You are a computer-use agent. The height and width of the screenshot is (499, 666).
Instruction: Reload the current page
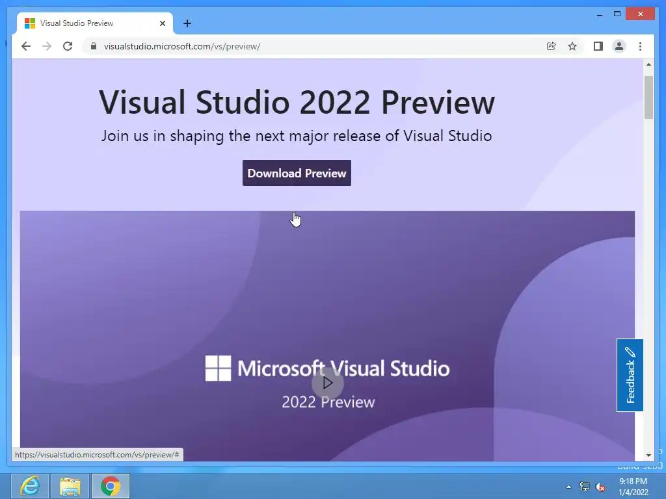click(68, 46)
